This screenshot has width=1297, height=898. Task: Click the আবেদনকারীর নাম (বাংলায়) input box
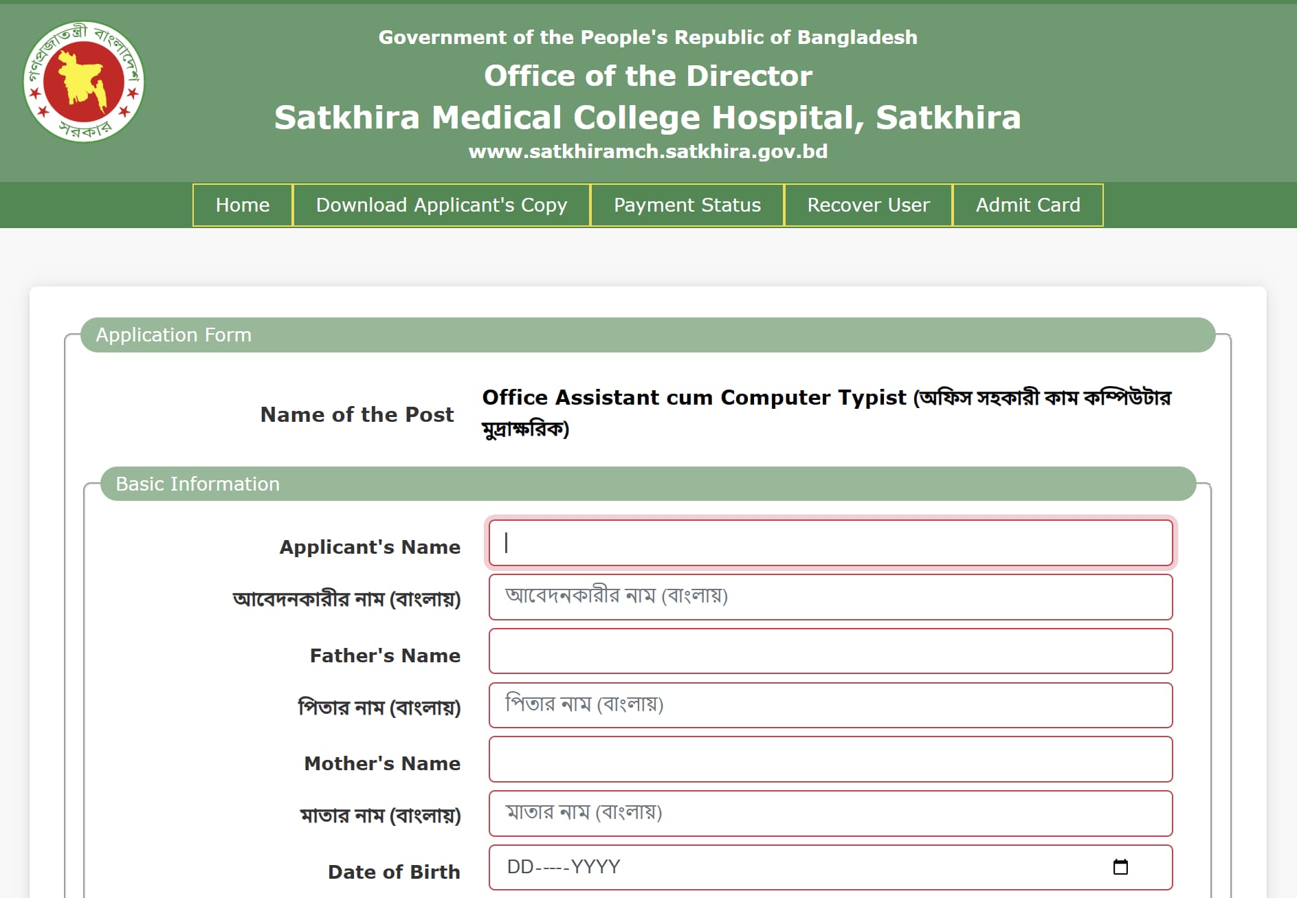tap(830, 596)
